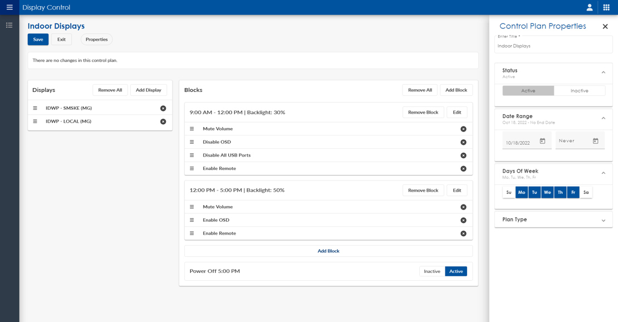
Task: Switch control plan Status to Inactive
Action: [579, 90]
